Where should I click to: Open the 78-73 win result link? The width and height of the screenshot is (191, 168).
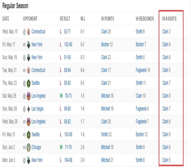point(68,96)
